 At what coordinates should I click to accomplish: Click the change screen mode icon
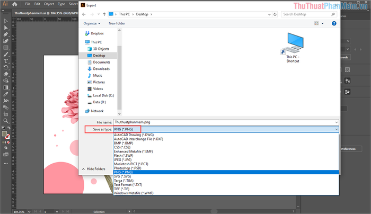(x=6, y=155)
